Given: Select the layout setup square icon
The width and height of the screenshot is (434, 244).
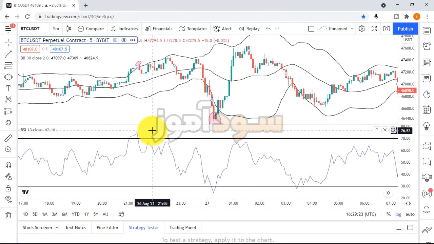Looking at the screenshot, I should click(311, 29).
